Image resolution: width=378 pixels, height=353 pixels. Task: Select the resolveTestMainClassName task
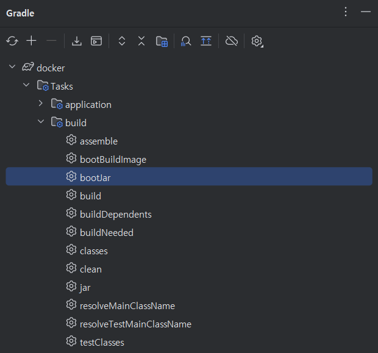189,324
